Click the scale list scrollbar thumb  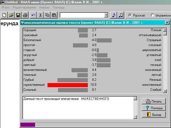165,33
